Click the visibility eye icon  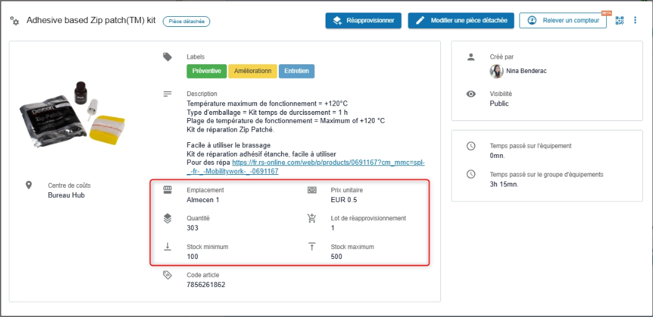tap(472, 94)
